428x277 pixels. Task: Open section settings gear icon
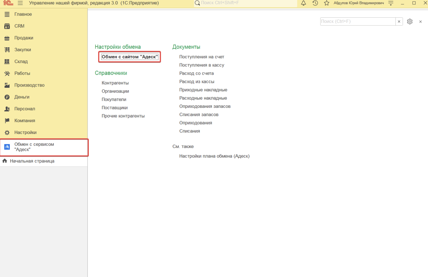coord(410,22)
